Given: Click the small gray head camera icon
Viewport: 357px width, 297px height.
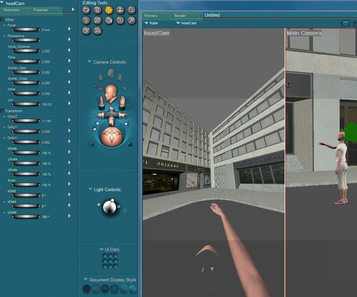Looking at the screenshot, I should (111, 74).
